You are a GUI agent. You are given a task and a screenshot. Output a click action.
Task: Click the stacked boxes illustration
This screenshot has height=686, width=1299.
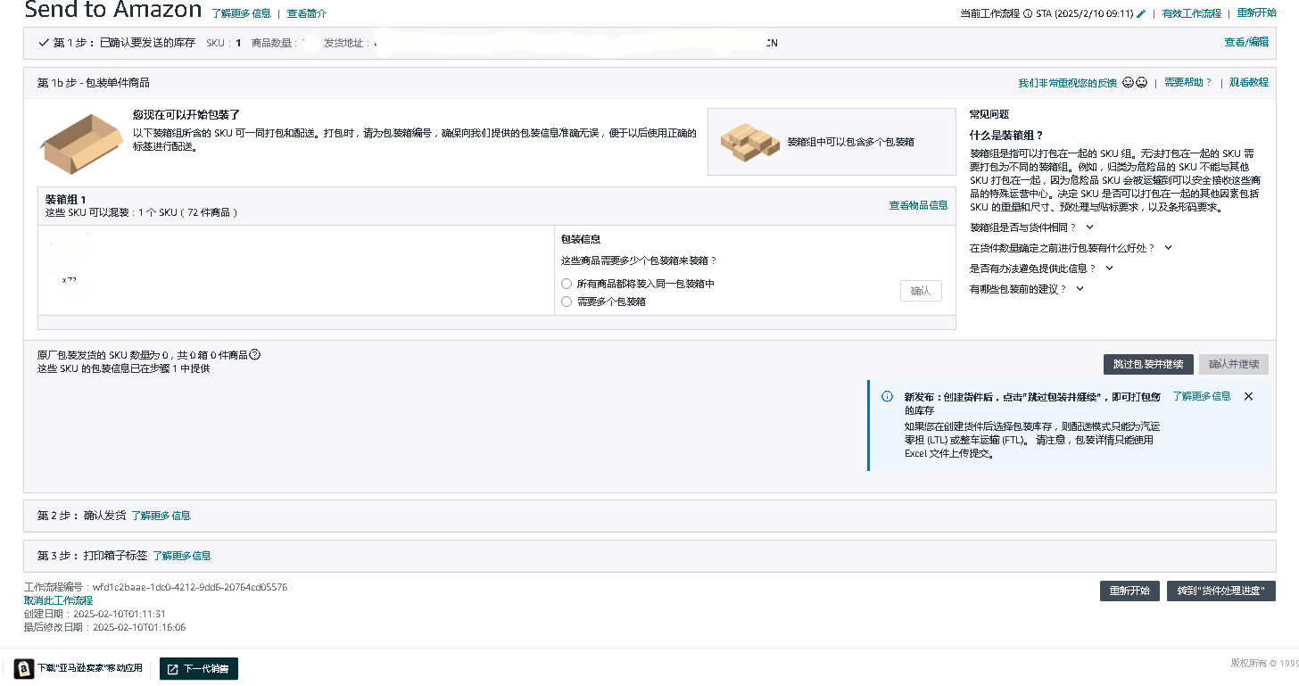tap(750, 143)
